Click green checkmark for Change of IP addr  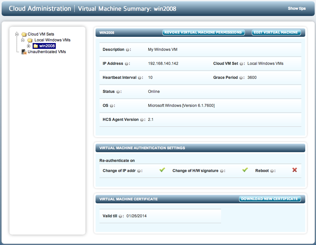(162, 170)
